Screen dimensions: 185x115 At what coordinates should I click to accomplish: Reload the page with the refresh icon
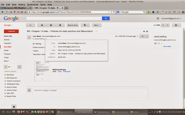click(114, 12)
